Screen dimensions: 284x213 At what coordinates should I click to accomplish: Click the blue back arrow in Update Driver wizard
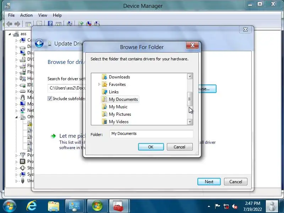pos(39,43)
